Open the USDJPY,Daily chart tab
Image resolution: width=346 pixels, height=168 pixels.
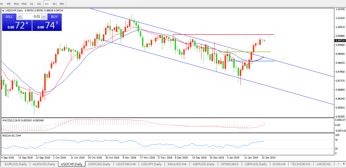tap(151, 164)
